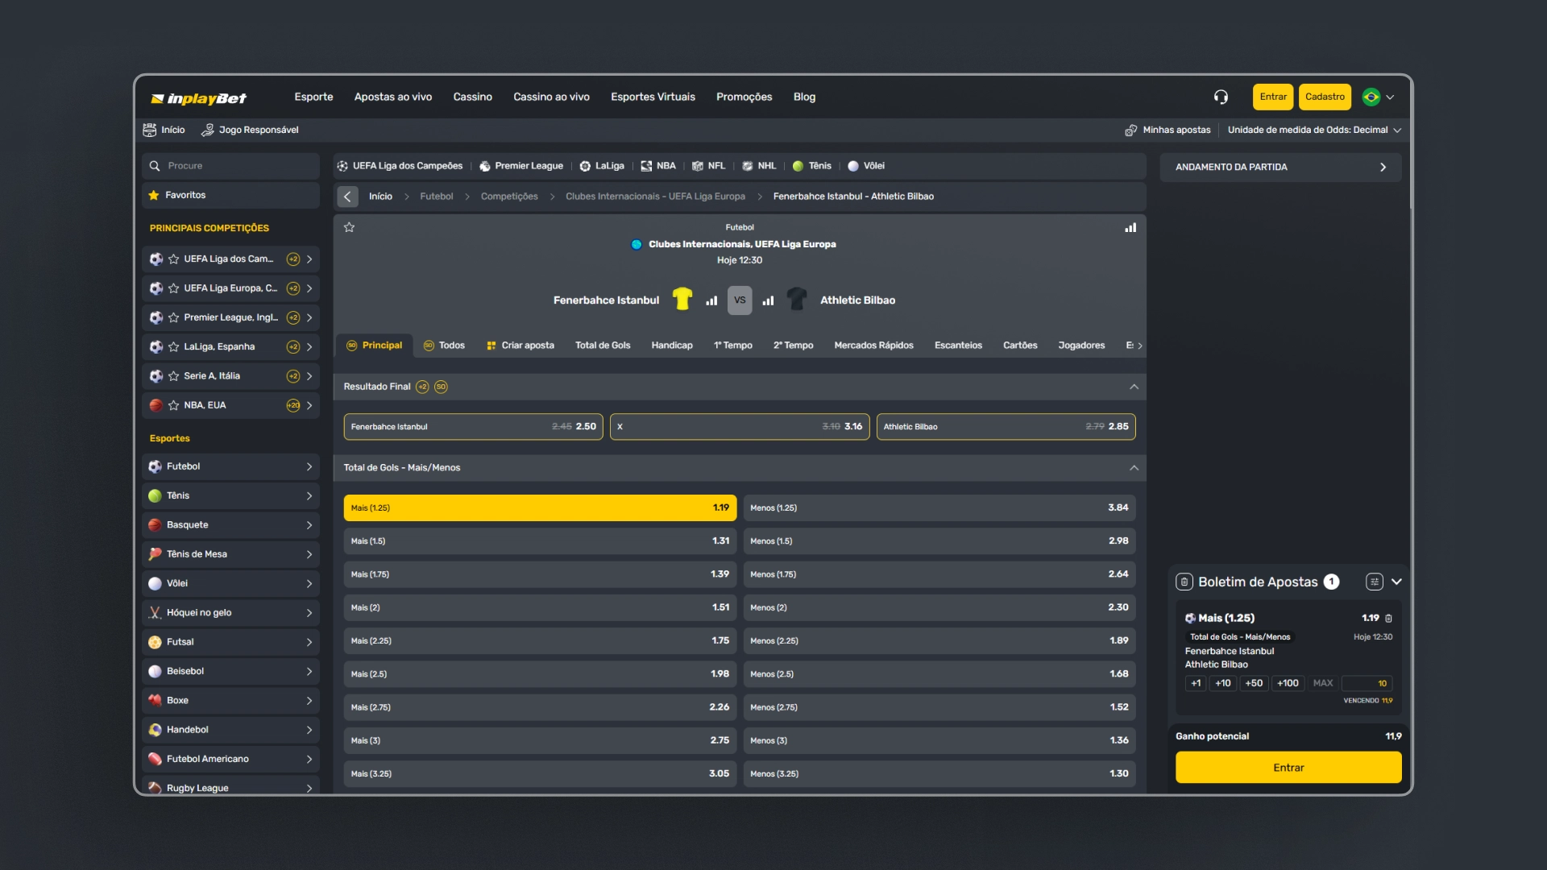1547x870 pixels.
Task: Open Esportes Virtuais menu item
Action: point(653,97)
